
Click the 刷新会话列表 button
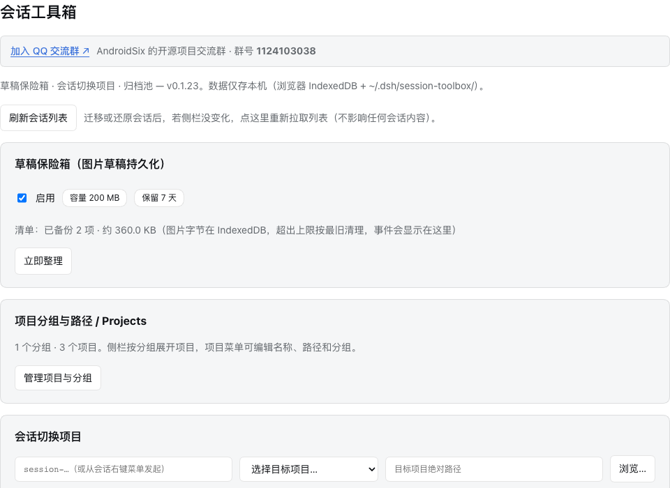point(38,118)
